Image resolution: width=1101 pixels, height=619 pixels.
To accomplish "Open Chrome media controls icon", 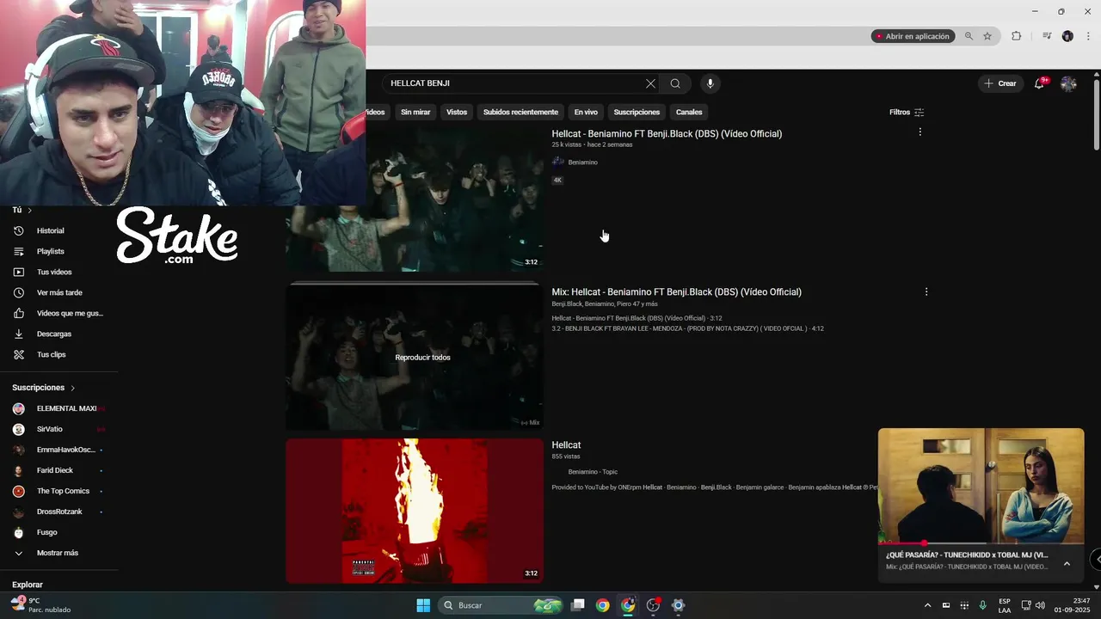I will tap(1047, 36).
